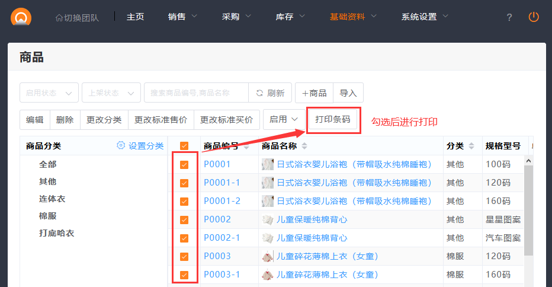Open the 库存 menu in navigation bar
Viewport: 552px width, 287px height.
click(290, 17)
